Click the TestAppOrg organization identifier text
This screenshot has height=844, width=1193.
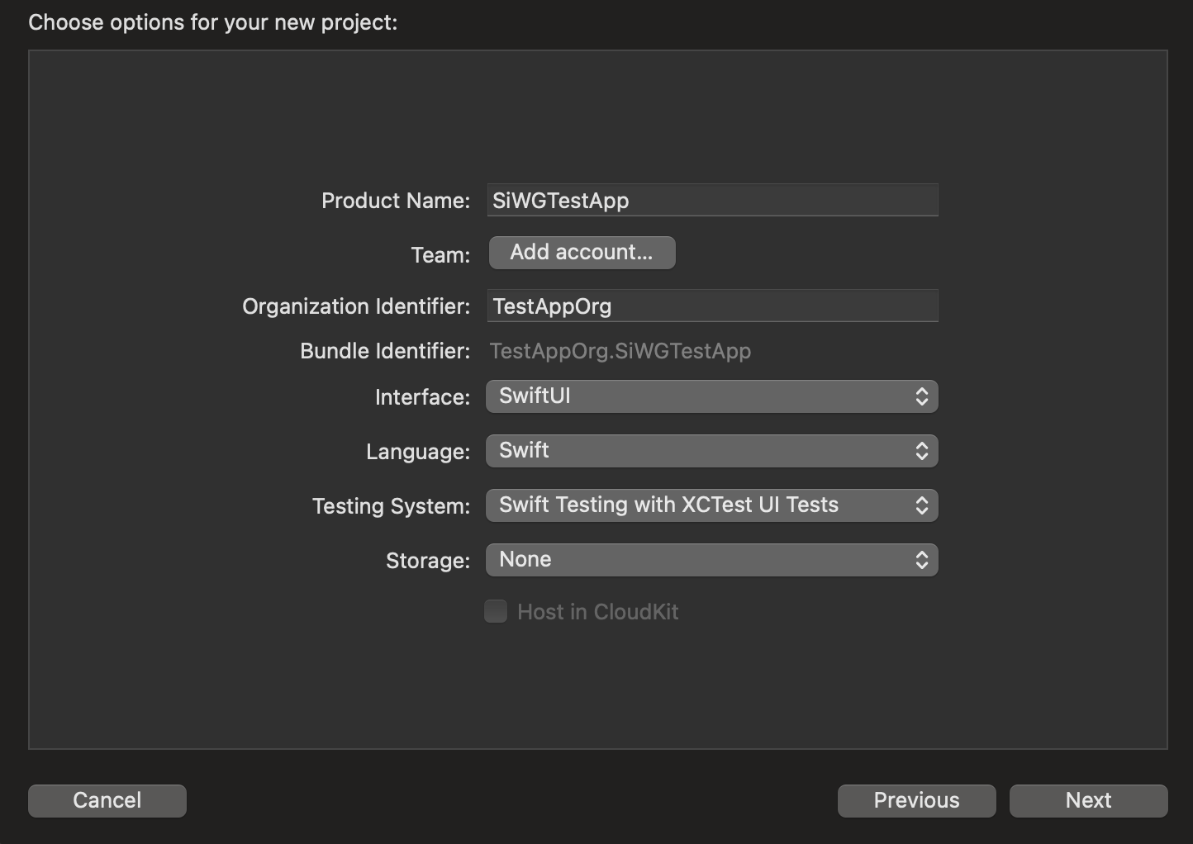pos(552,306)
